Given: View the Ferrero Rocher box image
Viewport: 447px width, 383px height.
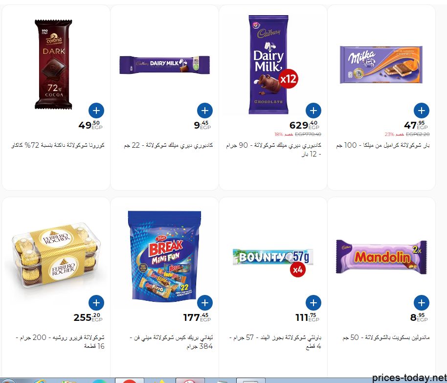Looking at the screenshot, I should [54, 255].
